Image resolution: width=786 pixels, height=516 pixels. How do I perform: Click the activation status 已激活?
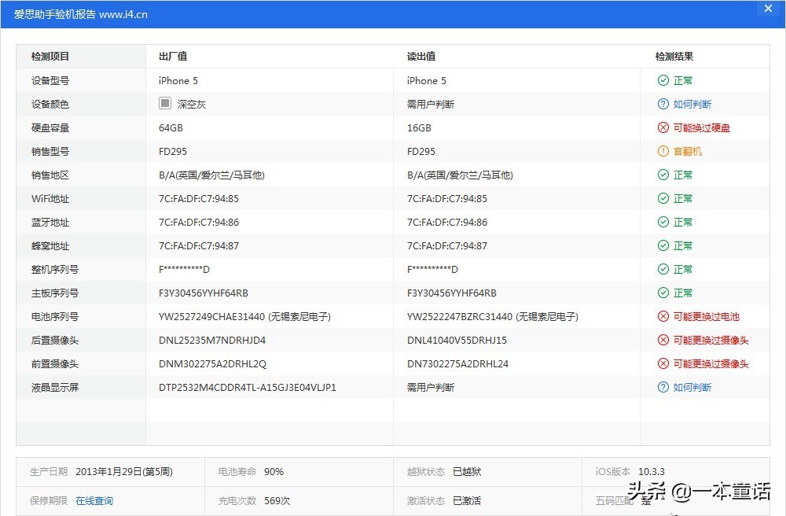[x=467, y=500]
